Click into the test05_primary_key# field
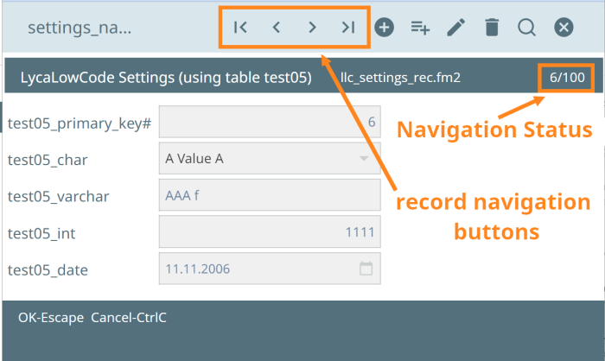Screen dimensions: 605x361 point(270,123)
